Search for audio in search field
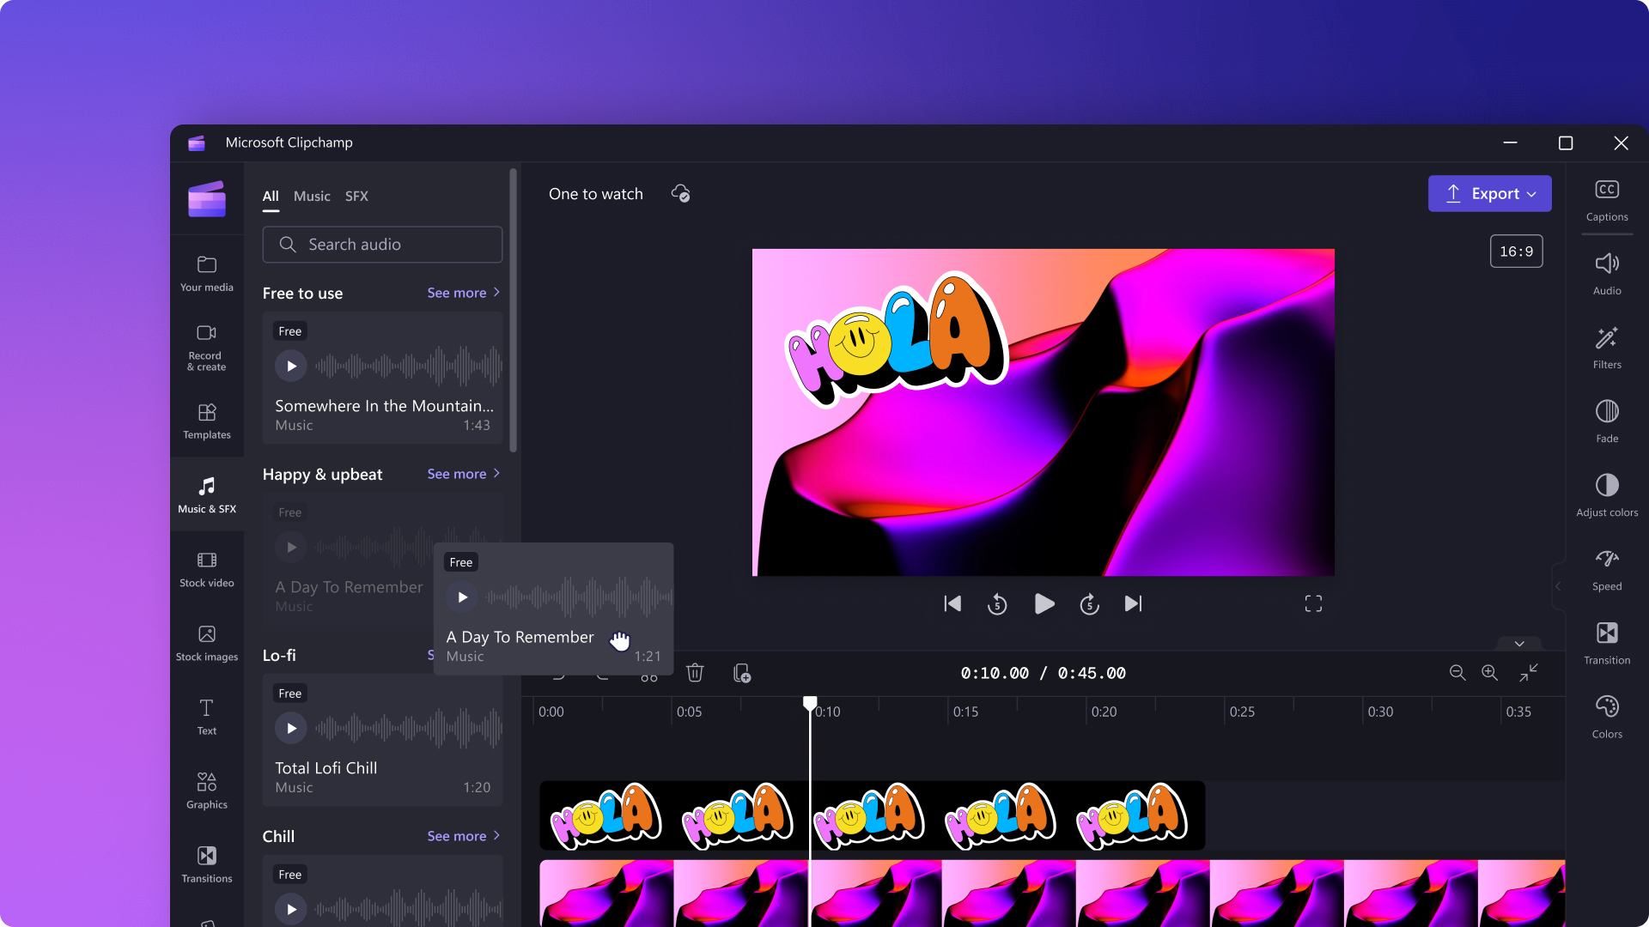This screenshot has width=1649, height=927. pos(381,245)
